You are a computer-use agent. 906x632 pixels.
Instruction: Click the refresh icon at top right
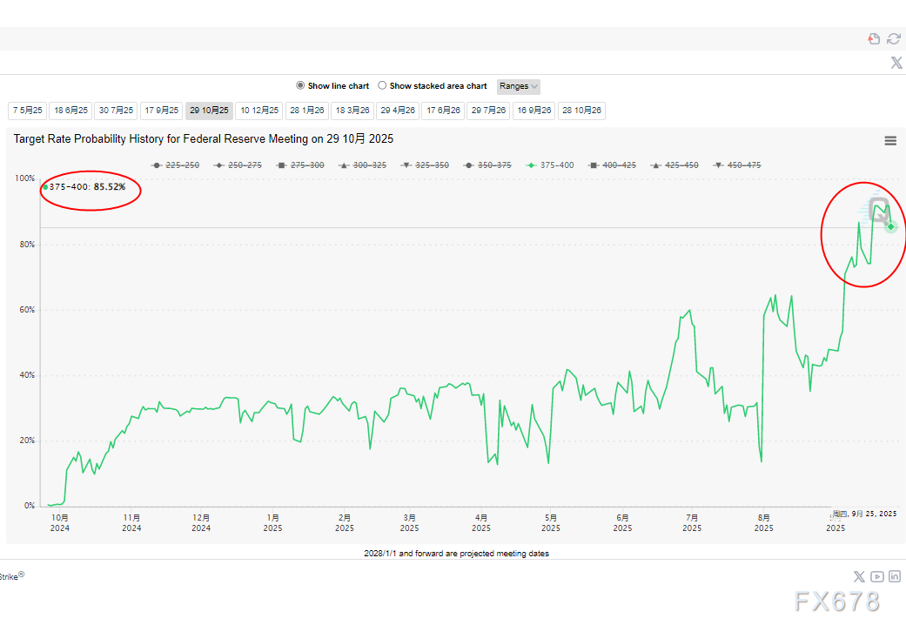(x=894, y=38)
